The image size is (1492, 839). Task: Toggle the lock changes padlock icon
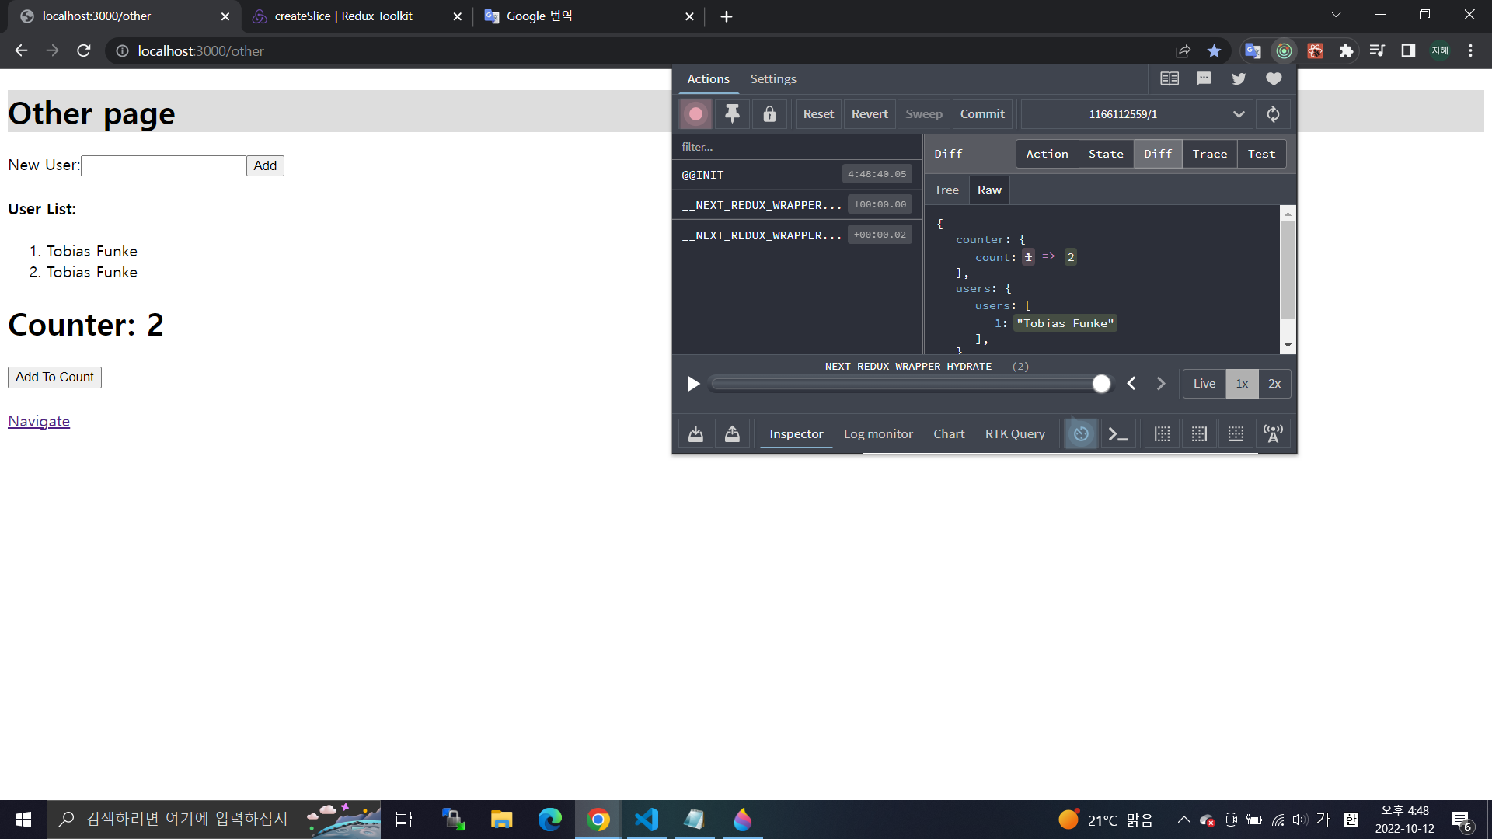(769, 114)
